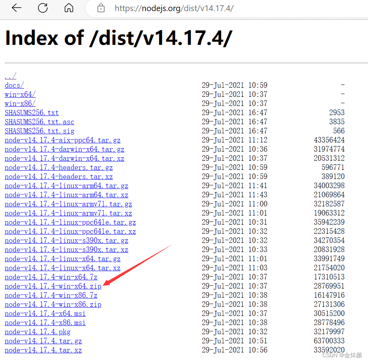368x362 pixels.
Task: Download node-v14.17.4-win-x64.7z
Action: pos(51,277)
